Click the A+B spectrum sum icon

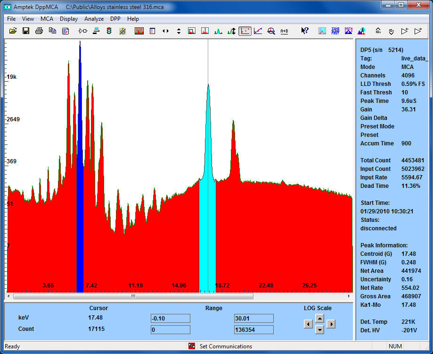(284, 31)
